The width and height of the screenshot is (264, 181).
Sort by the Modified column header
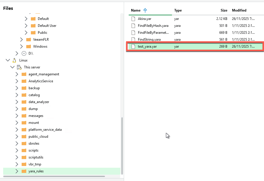click(x=239, y=10)
